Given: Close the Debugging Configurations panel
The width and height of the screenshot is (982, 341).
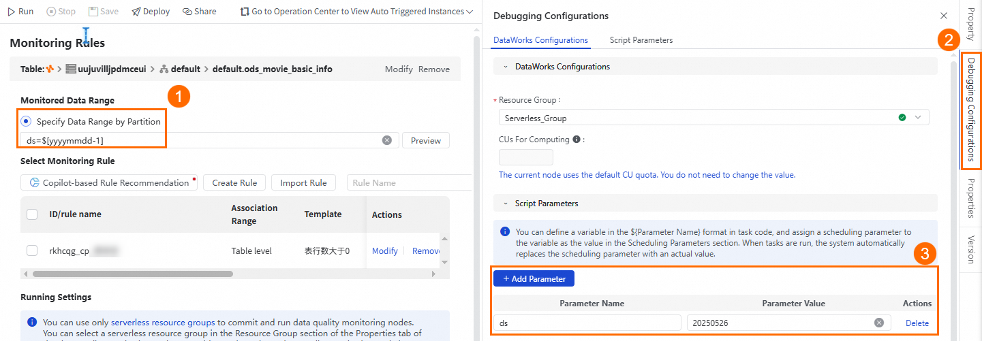Looking at the screenshot, I should pos(944,16).
